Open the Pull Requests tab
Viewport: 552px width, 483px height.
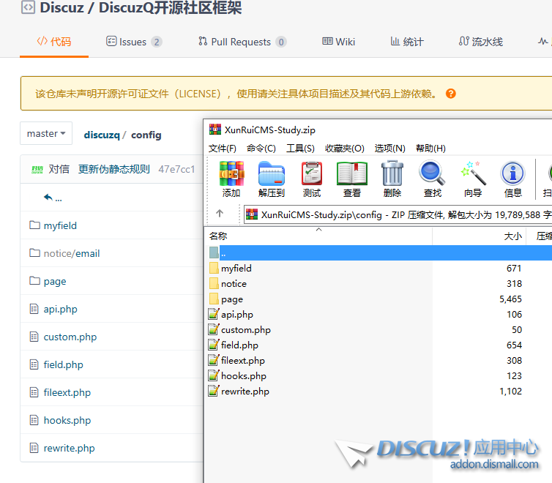(242, 42)
